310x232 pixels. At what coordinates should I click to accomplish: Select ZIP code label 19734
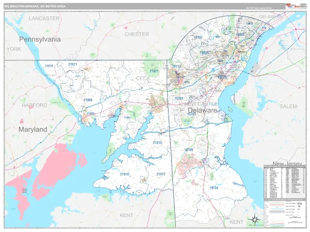tap(214, 188)
